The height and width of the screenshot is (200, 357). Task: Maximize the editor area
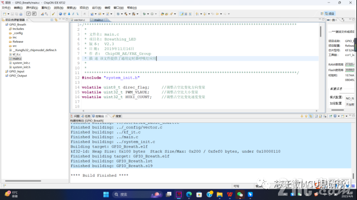tap(323, 20)
